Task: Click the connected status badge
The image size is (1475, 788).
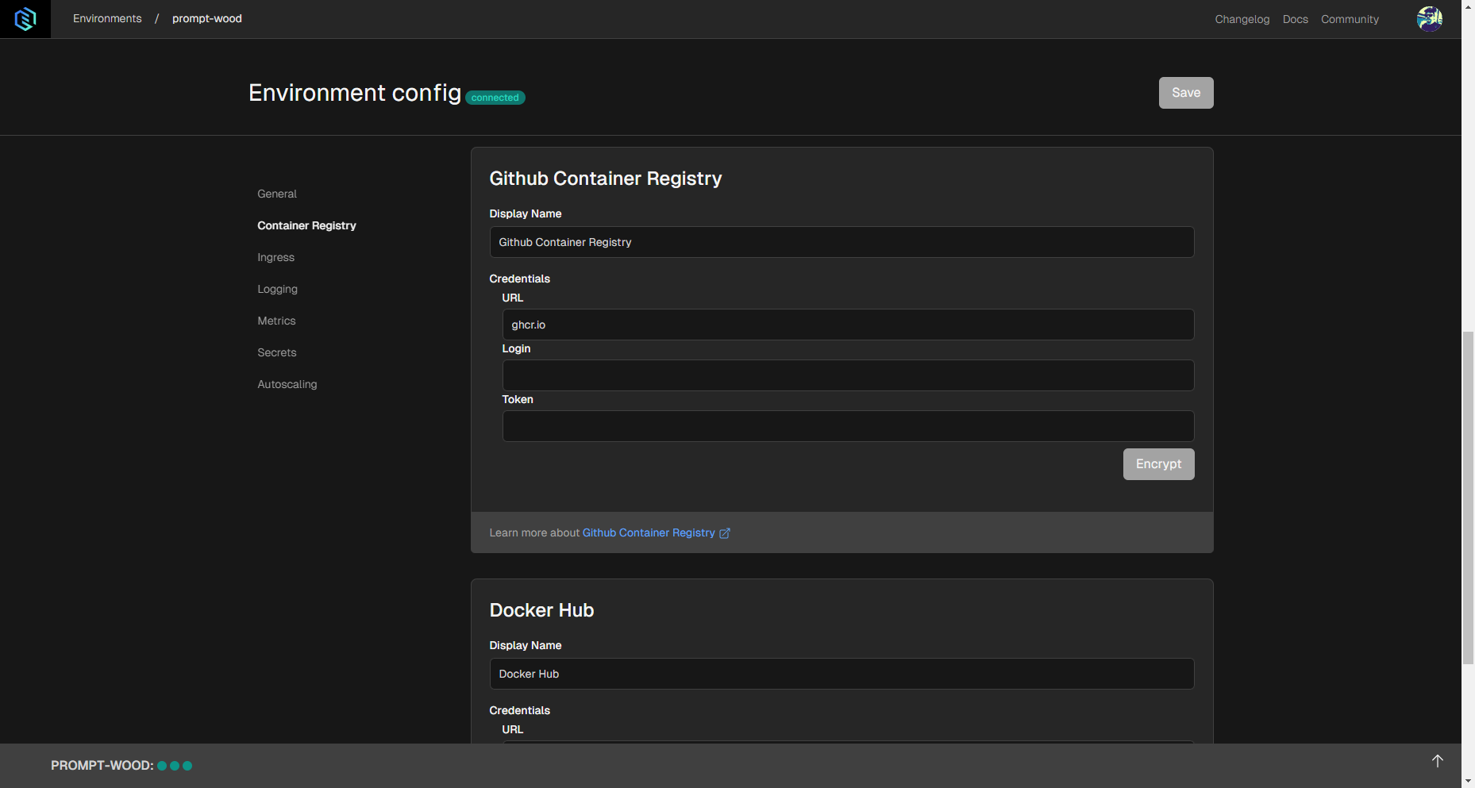Action: (495, 98)
